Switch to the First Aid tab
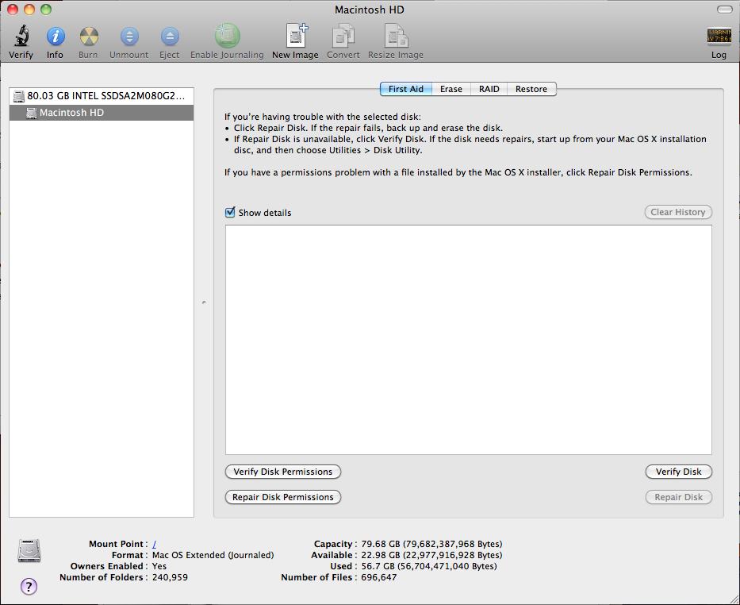This screenshot has height=605, width=740. (x=406, y=89)
